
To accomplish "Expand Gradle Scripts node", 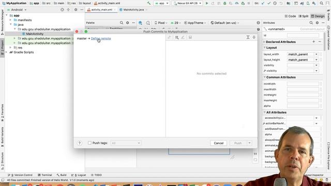I will pyautogui.click(x=7, y=52).
